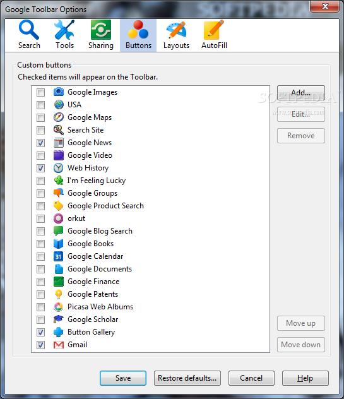The image size is (344, 399).
Task: Click the I'm Feeling Lucky clover icon
Action: (59, 181)
